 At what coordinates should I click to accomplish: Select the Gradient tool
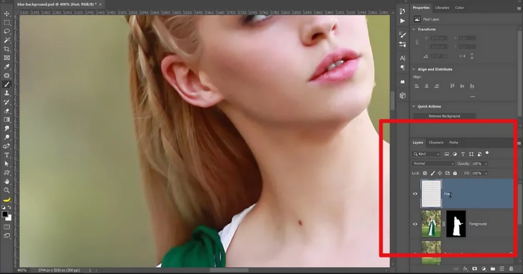[x=7, y=120]
